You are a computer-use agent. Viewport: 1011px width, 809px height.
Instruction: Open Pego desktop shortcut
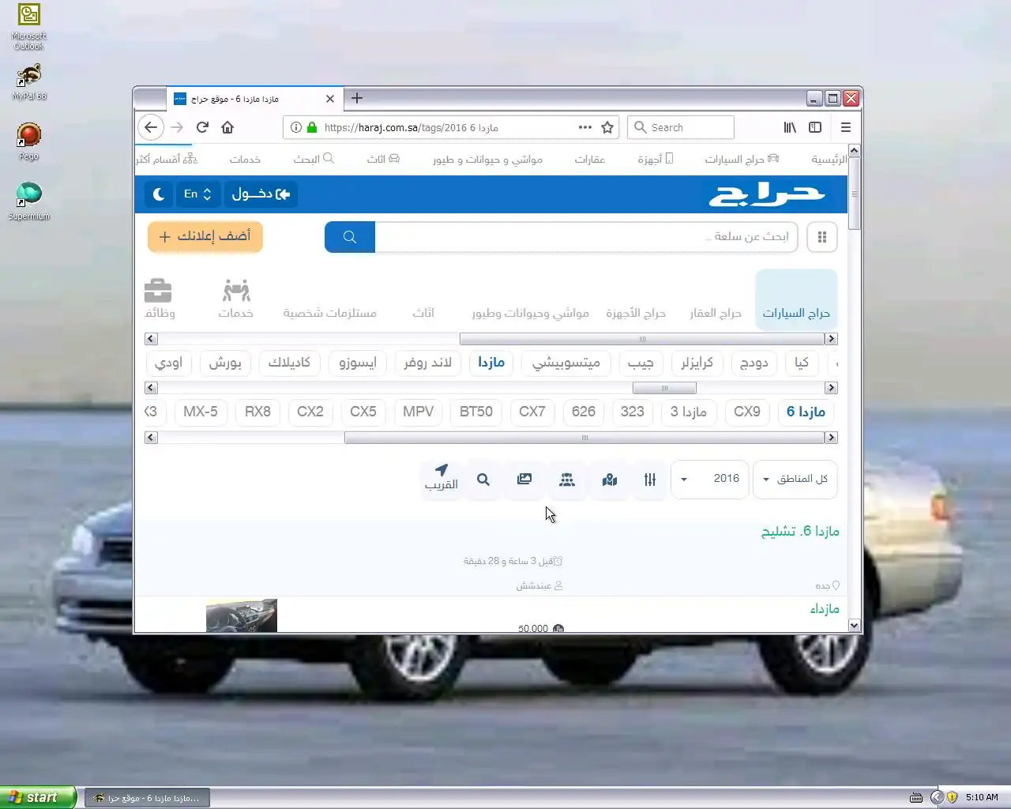click(x=28, y=141)
